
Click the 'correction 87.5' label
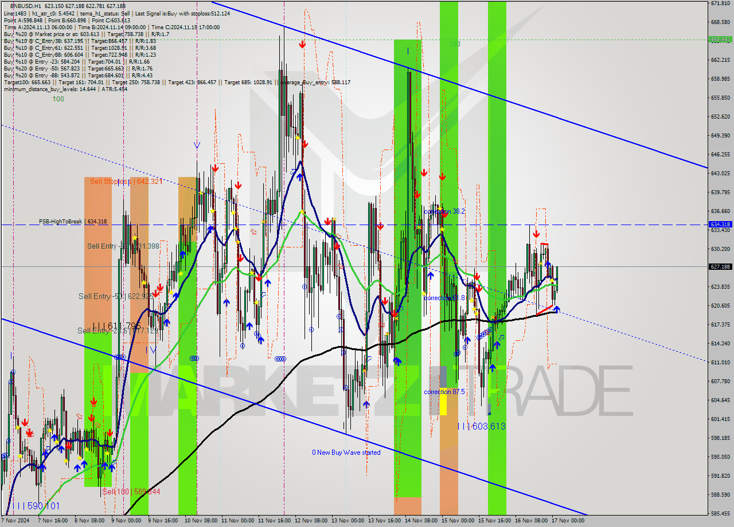click(444, 392)
